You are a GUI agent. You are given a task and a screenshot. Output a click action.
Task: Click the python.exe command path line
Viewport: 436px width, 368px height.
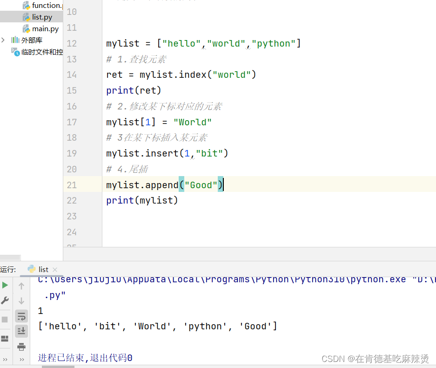point(236,279)
